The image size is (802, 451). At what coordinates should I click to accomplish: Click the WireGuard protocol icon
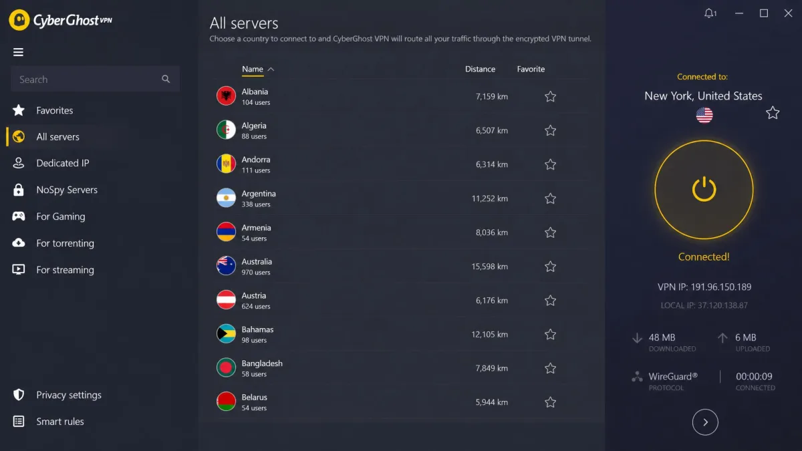[637, 377]
